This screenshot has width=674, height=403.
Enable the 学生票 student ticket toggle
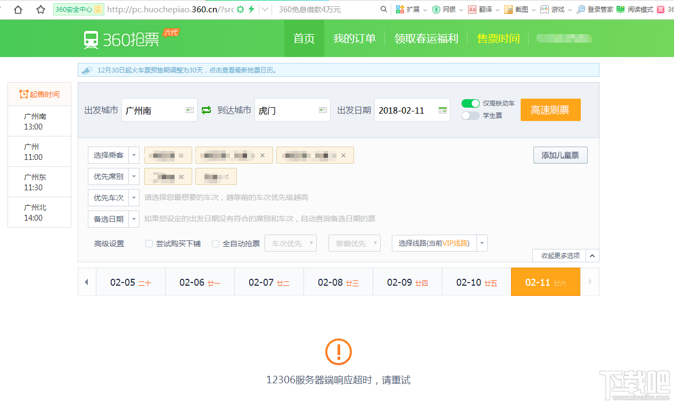click(471, 115)
